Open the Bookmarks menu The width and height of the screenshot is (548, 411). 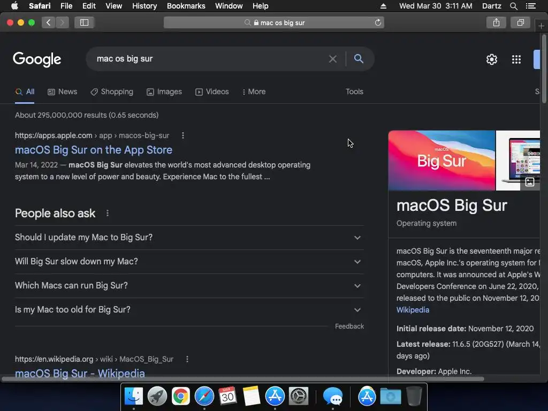coord(186,6)
